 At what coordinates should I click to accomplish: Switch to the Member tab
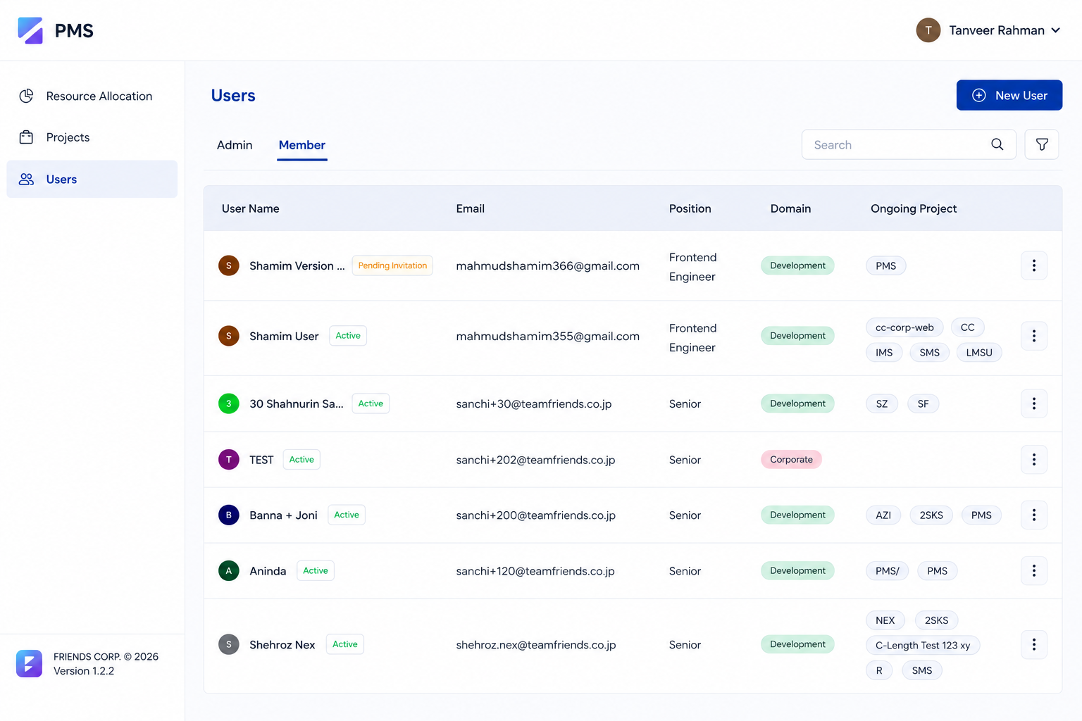pos(301,145)
